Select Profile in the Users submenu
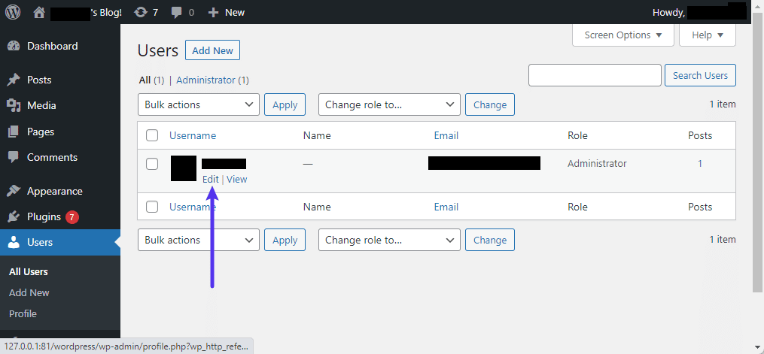This screenshot has height=354, width=764. [x=23, y=313]
